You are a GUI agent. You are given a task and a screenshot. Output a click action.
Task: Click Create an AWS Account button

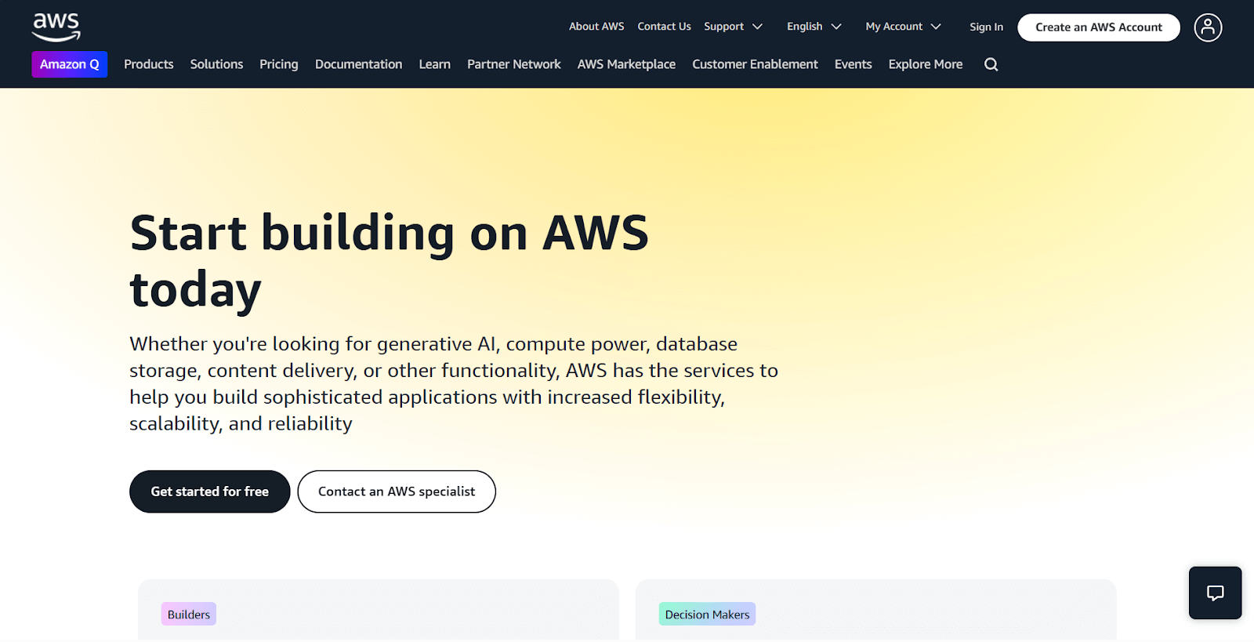click(1098, 27)
